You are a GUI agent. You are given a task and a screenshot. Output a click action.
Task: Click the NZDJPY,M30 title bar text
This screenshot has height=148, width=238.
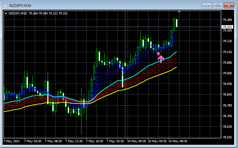coord(20,6)
